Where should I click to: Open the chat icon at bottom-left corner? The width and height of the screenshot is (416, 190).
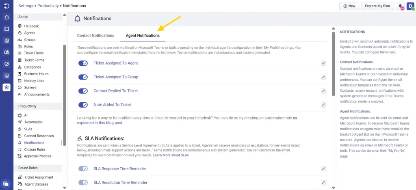click(6, 184)
